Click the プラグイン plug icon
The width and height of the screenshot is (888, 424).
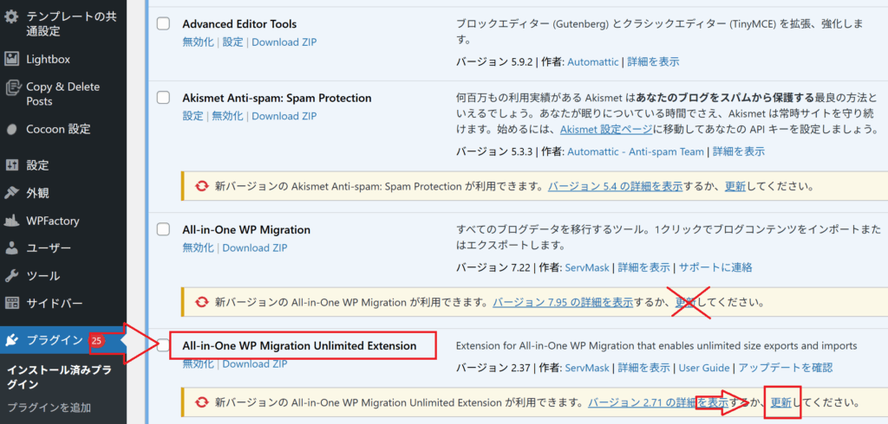click(x=12, y=340)
